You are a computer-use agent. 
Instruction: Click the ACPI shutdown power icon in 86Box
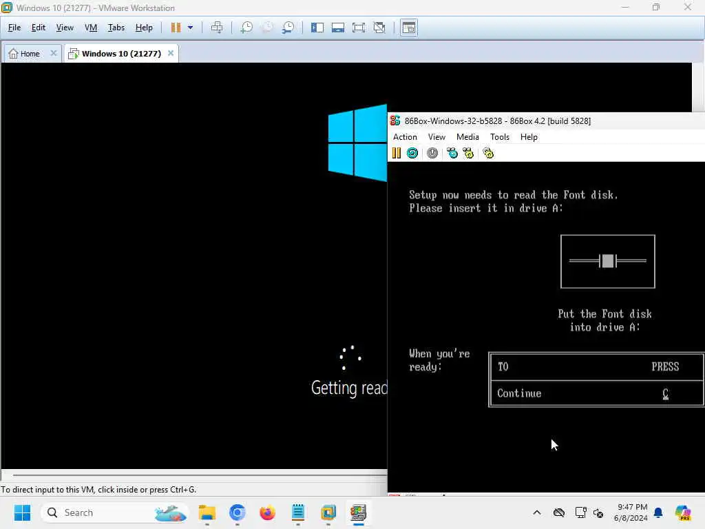point(432,154)
